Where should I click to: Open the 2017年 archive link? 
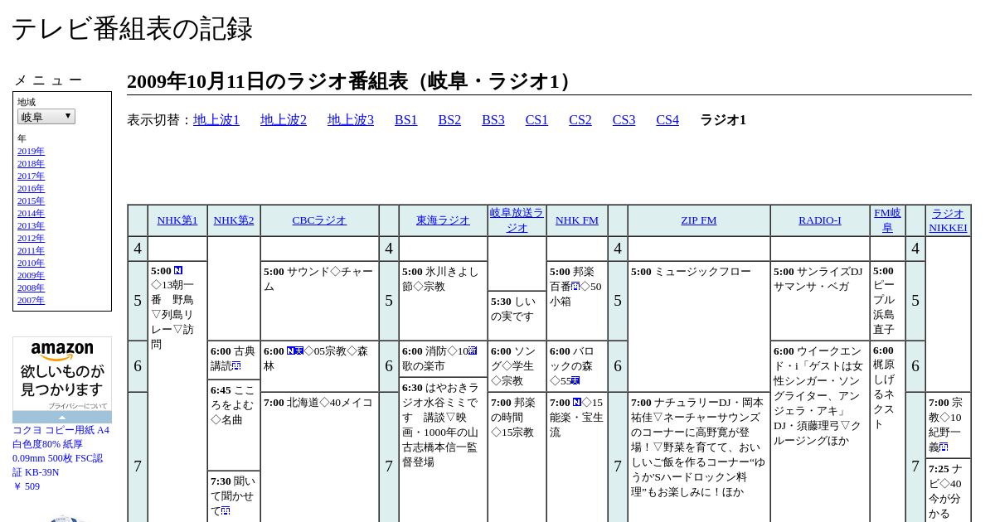coord(31,176)
